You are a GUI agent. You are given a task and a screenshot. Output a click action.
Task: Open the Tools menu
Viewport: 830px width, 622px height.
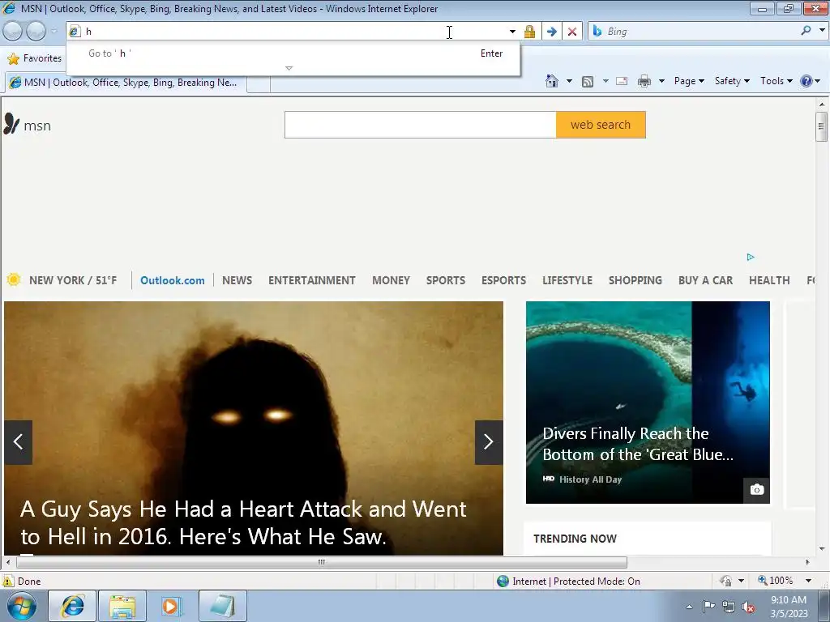(776, 81)
